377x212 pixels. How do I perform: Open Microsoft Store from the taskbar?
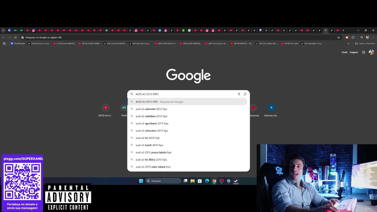(200, 181)
